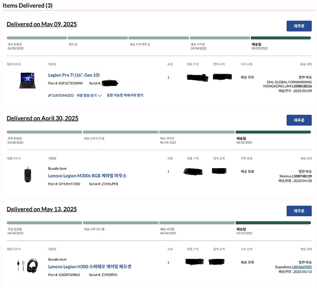317x288 pixels.
Task: Click delivered progress segment dated 05/13/2025
Action: (273, 223)
